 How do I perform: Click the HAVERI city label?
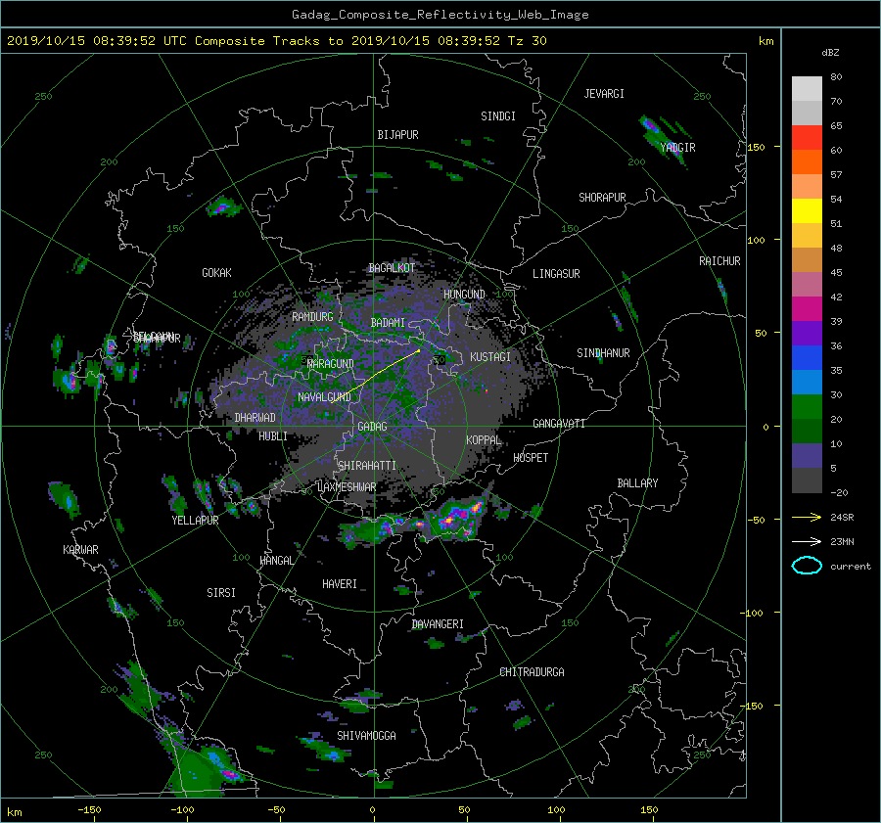(340, 584)
